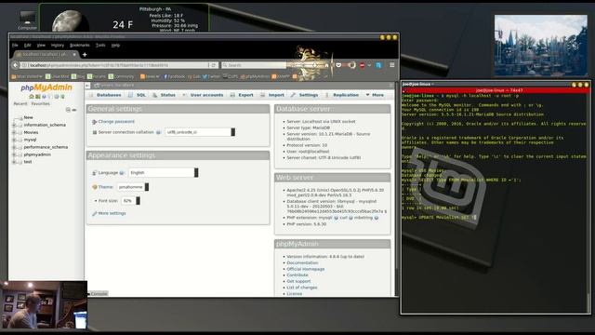Open Firefox Bookmarks menu

[80, 46]
